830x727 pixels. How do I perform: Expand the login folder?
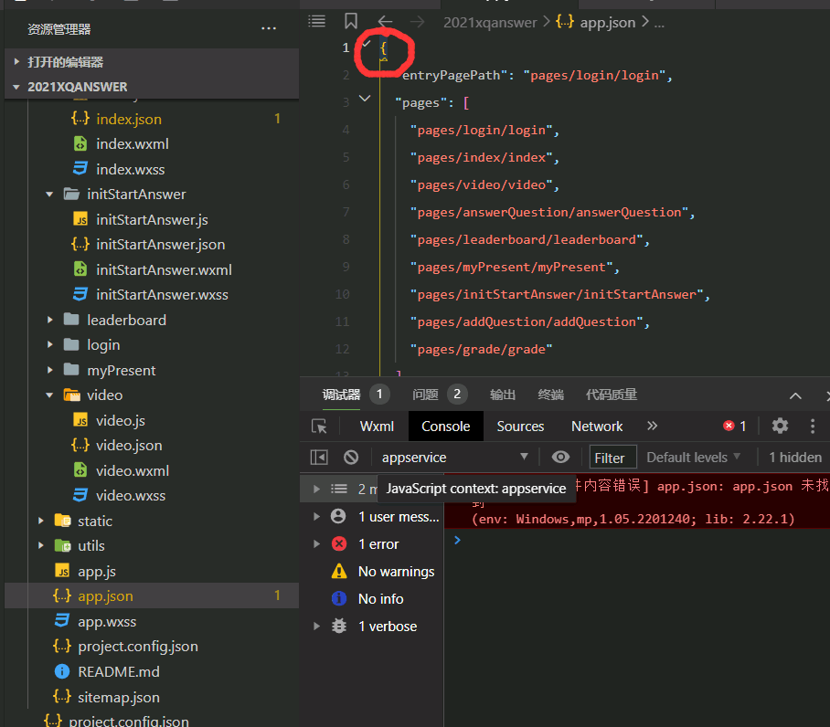[x=49, y=344]
